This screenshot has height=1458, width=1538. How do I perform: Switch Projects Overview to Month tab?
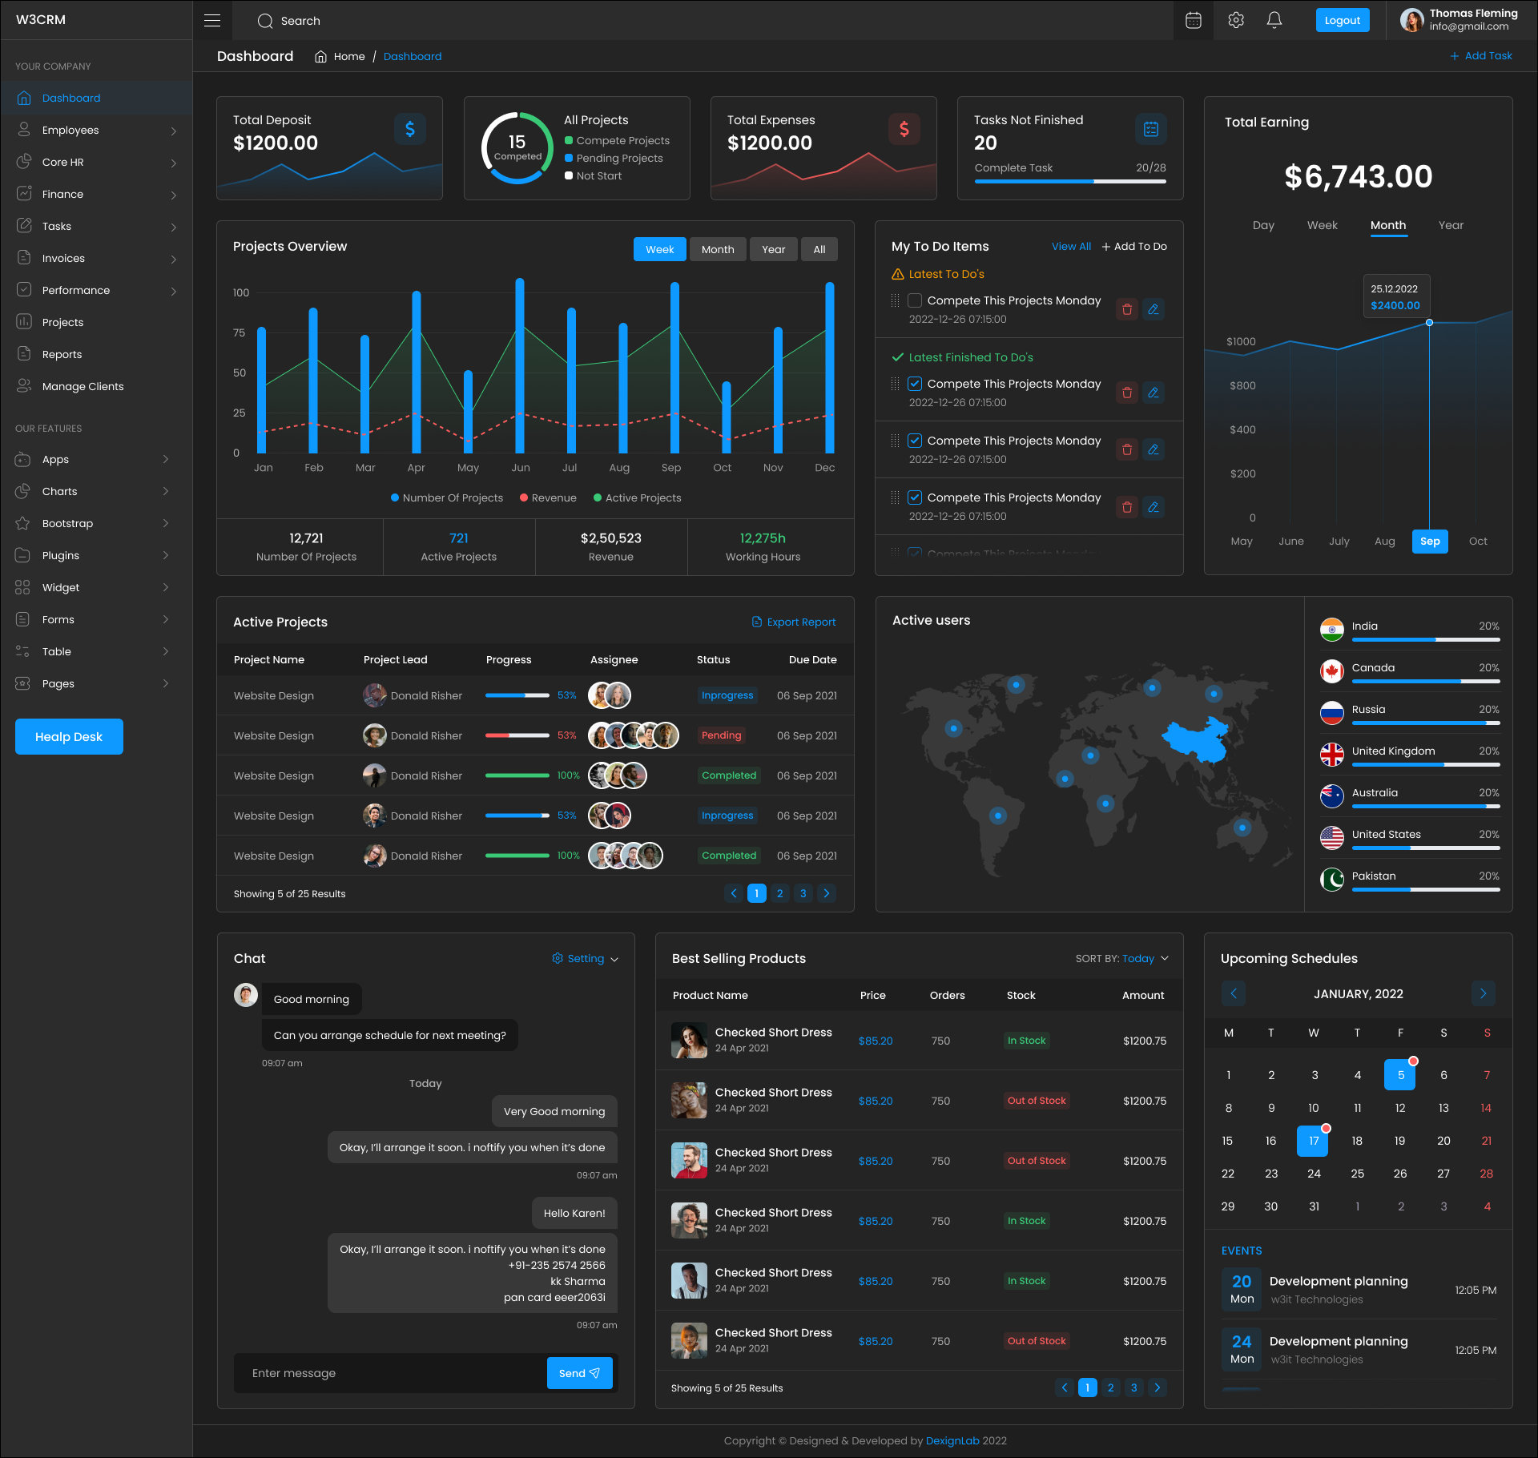tap(717, 249)
